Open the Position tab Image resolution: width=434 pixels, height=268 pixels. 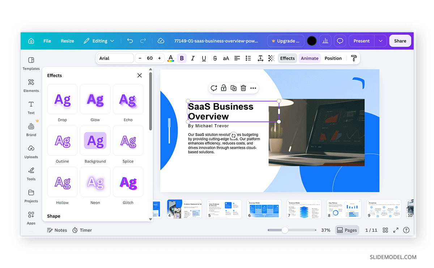tap(333, 58)
